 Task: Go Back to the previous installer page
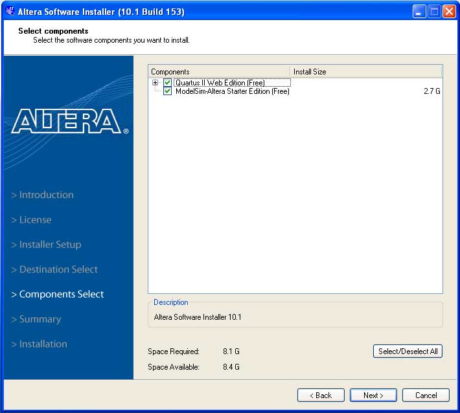pos(321,396)
